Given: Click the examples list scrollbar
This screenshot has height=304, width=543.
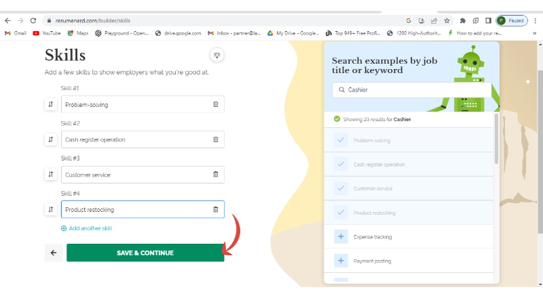Looking at the screenshot, I should tap(496, 139).
